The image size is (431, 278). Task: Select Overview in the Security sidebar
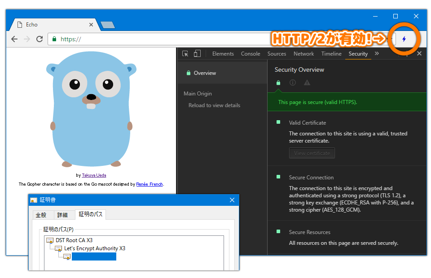pos(222,73)
